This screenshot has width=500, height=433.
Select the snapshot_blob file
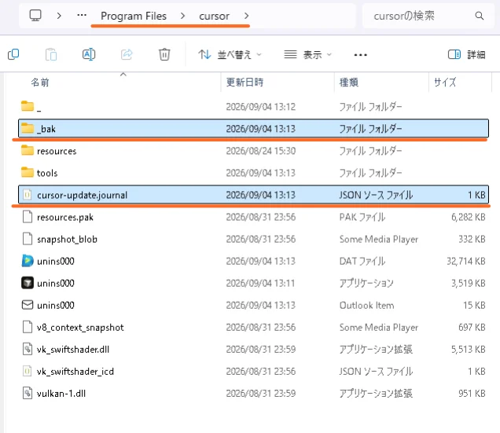point(253,239)
